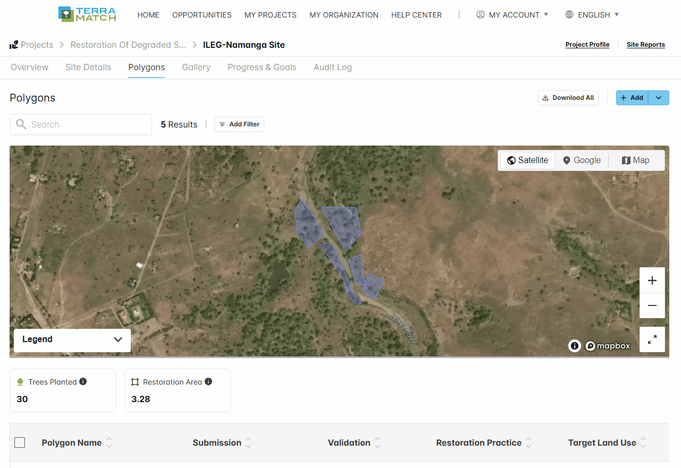The width and height of the screenshot is (681, 468).
Task: Zoom out on the map
Action: pos(652,305)
